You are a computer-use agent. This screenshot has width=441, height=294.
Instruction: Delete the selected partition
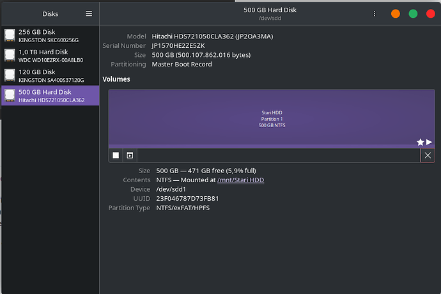coord(428,155)
